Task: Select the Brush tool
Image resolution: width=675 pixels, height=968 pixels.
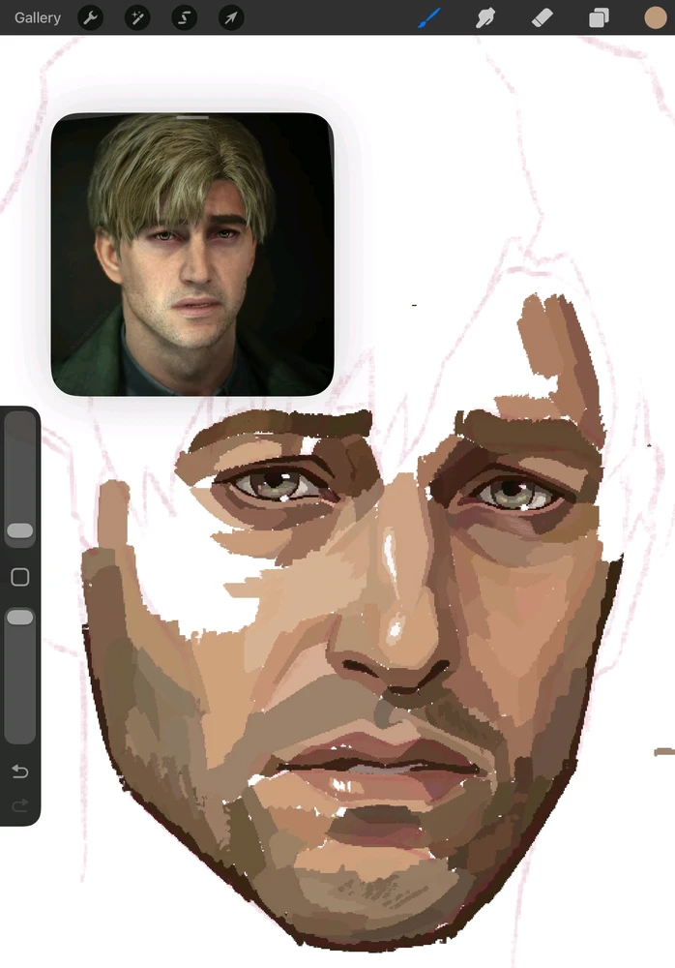Action: point(429,17)
